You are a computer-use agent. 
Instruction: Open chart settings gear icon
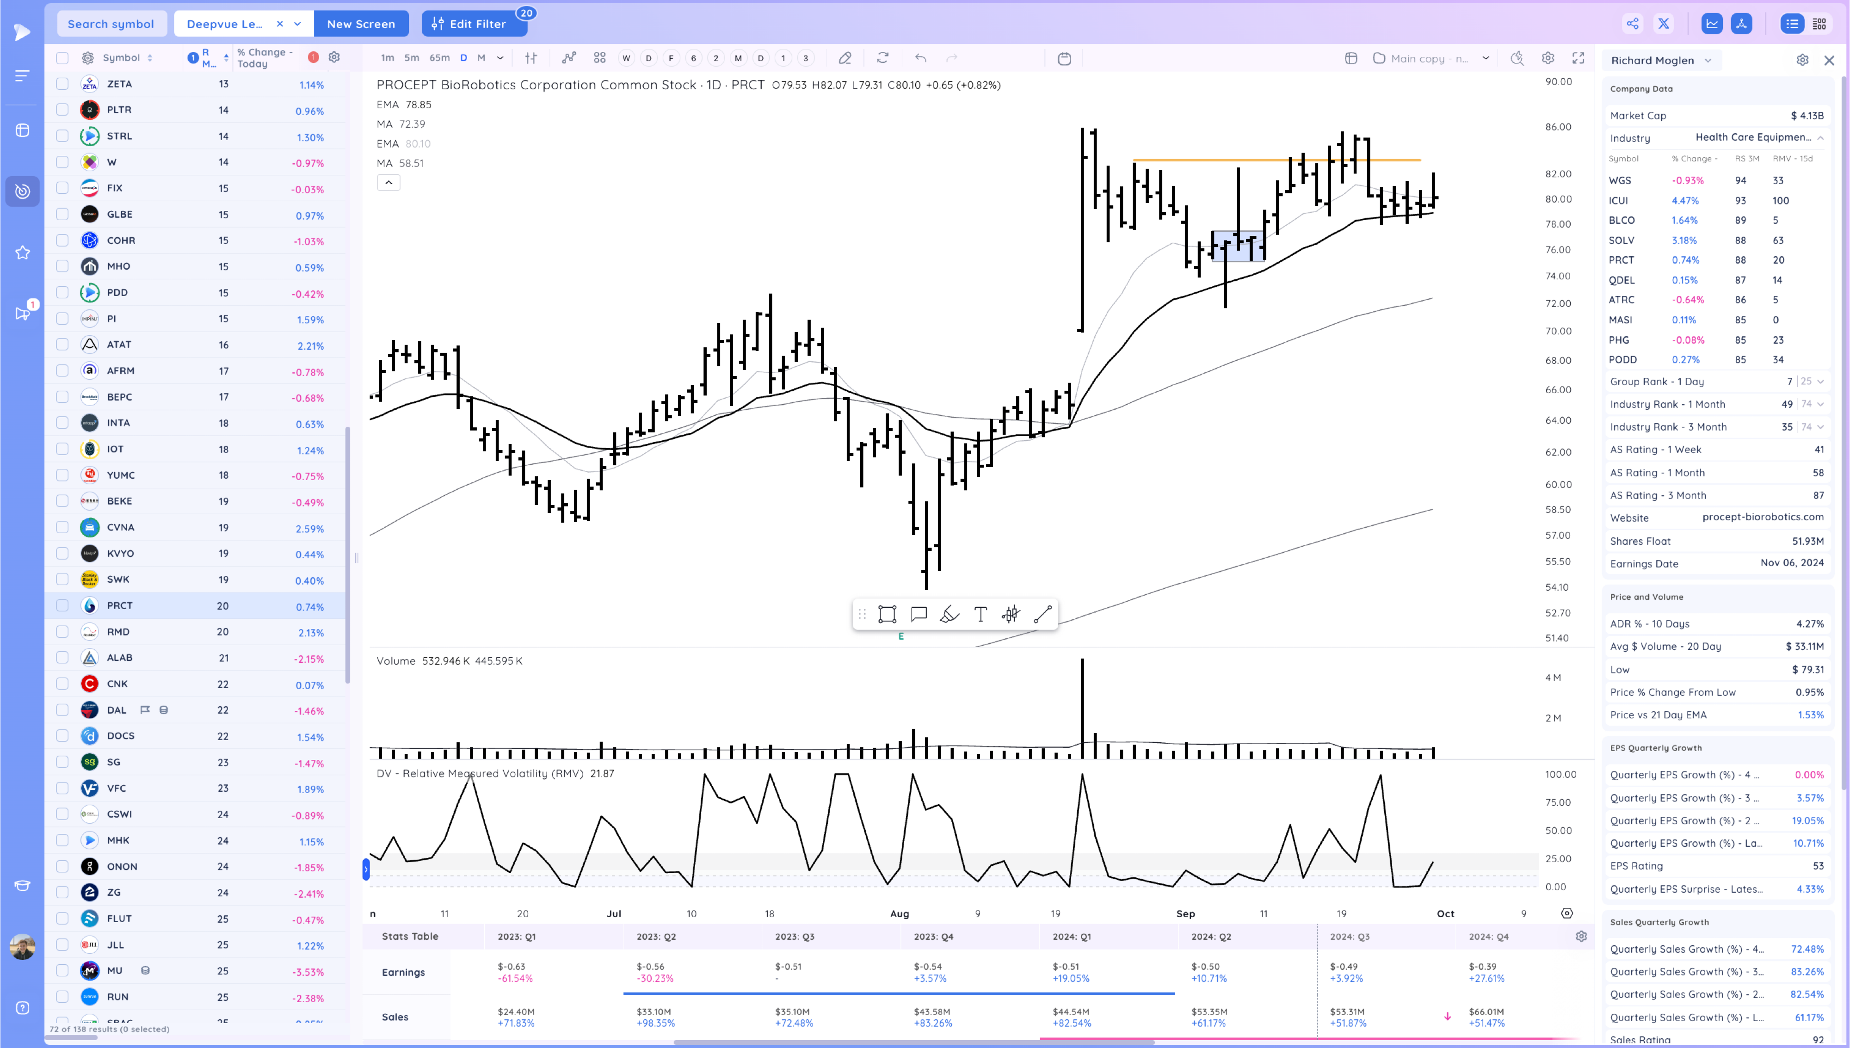pyautogui.click(x=1548, y=58)
